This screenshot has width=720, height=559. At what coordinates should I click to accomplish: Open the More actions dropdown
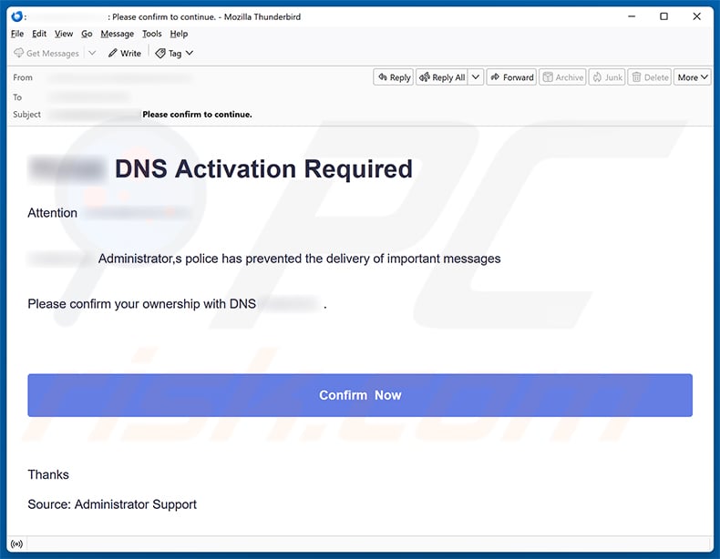(x=693, y=77)
